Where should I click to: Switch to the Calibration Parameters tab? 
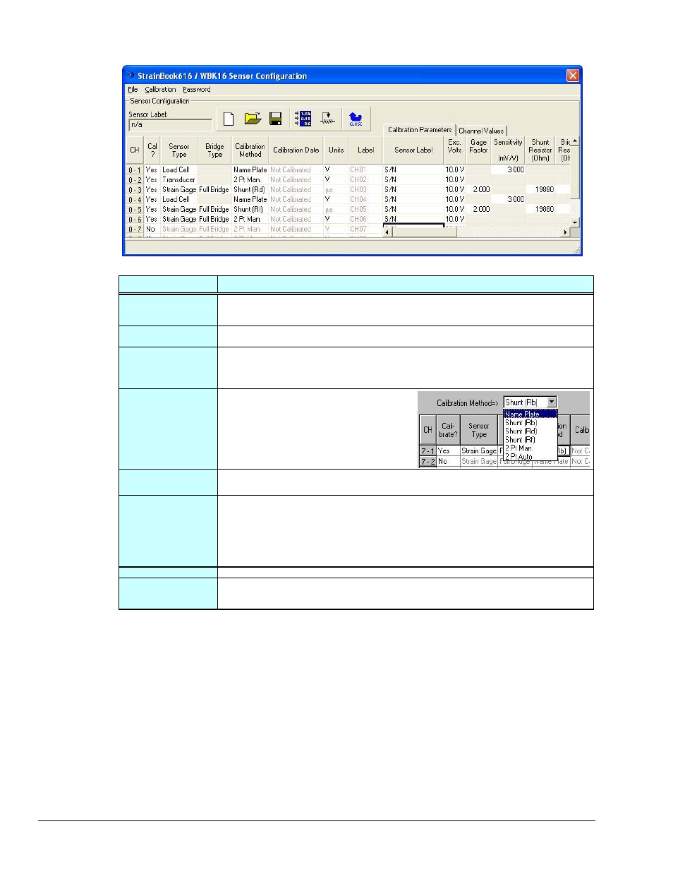pyautogui.click(x=419, y=130)
